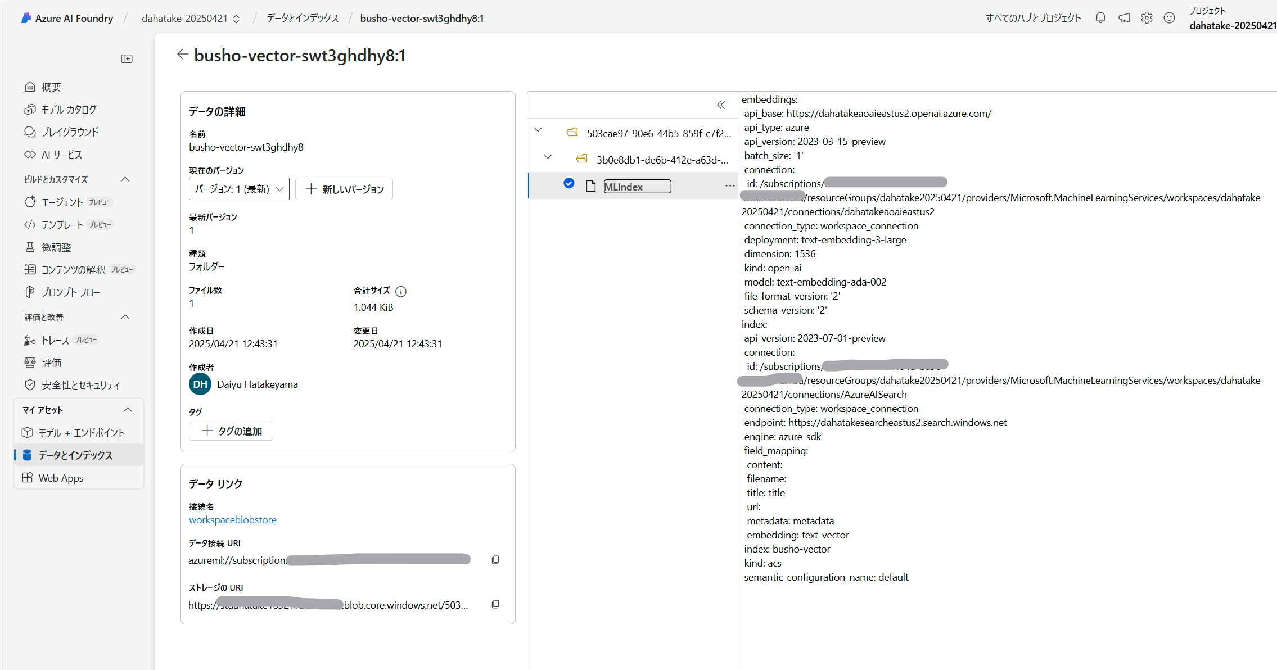Open settings gear icon in header
Screen dimensions: 1277x670
pos(1147,18)
